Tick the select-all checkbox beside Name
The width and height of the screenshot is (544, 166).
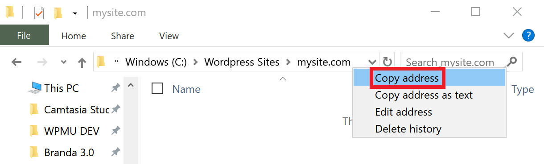coord(157,88)
